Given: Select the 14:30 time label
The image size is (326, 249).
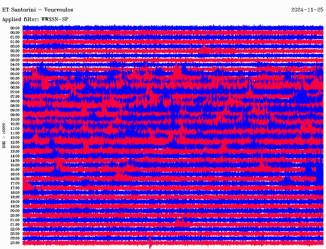Looking at the screenshot, I should coord(15,161).
